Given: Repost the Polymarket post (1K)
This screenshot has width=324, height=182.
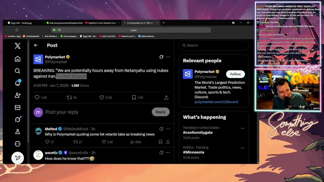Looking at the screenshot, I should [72, 97].
